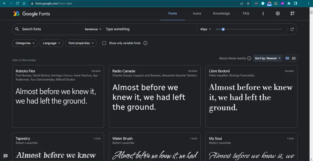Screen dimensions: 313x161
Task: Open the FAQ tab
Action: [x=246, y=13]
